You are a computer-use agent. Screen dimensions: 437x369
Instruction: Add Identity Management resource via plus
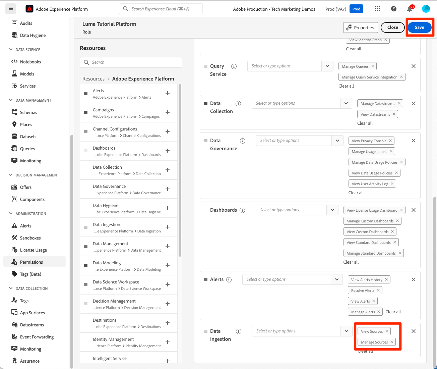[168, 342]
